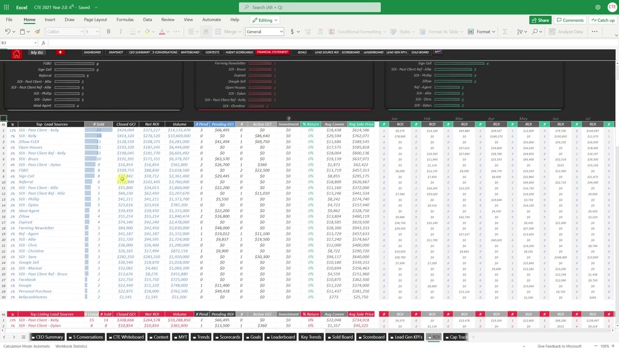Open the FINANCIAL STATEMENT navigation button
The image size is (619, 348).
(272, 52)
